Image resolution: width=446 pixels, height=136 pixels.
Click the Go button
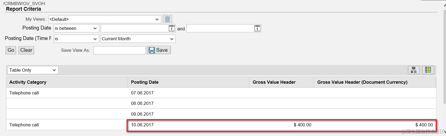(11, 50)
